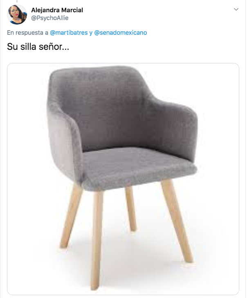Open the @PsychoAllie handle link
This screenshot has width=247, height=298.
49,18
